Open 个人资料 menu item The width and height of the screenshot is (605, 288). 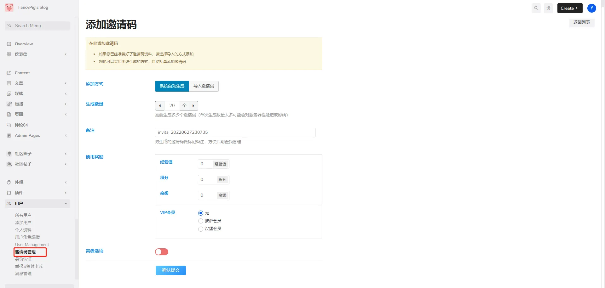(23, 230)
